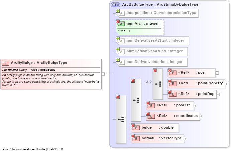Select the posList reference element

[x=170, y=105]
